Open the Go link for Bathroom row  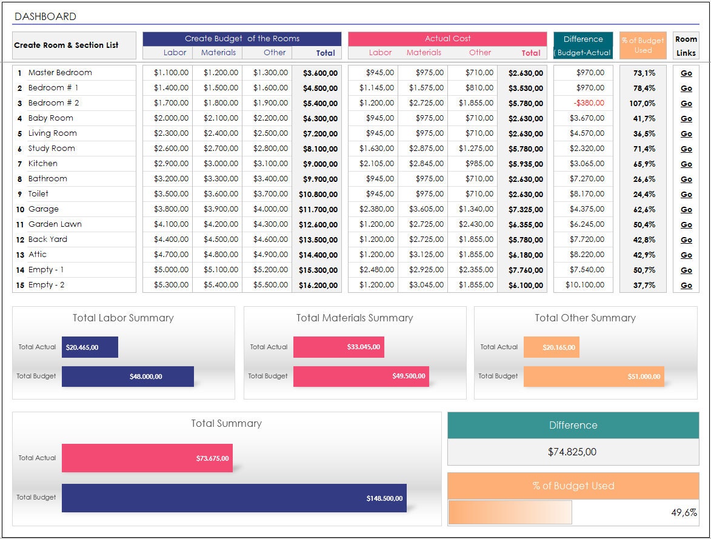pos(686,178)
